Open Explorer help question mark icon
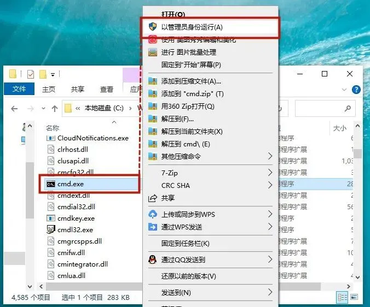 356,90
